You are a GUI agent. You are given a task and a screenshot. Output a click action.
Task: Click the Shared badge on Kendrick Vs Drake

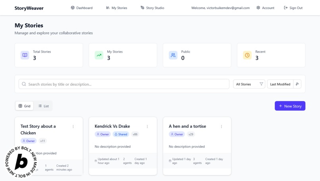121,134
